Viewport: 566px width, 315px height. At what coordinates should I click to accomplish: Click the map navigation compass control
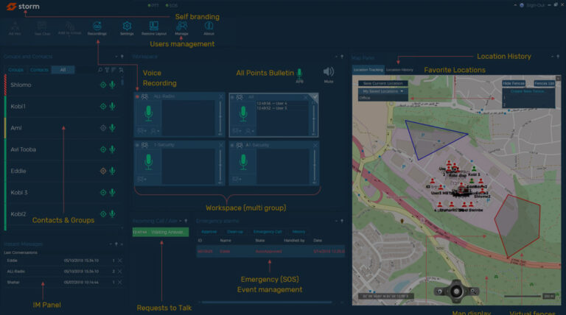coord(456,291)
